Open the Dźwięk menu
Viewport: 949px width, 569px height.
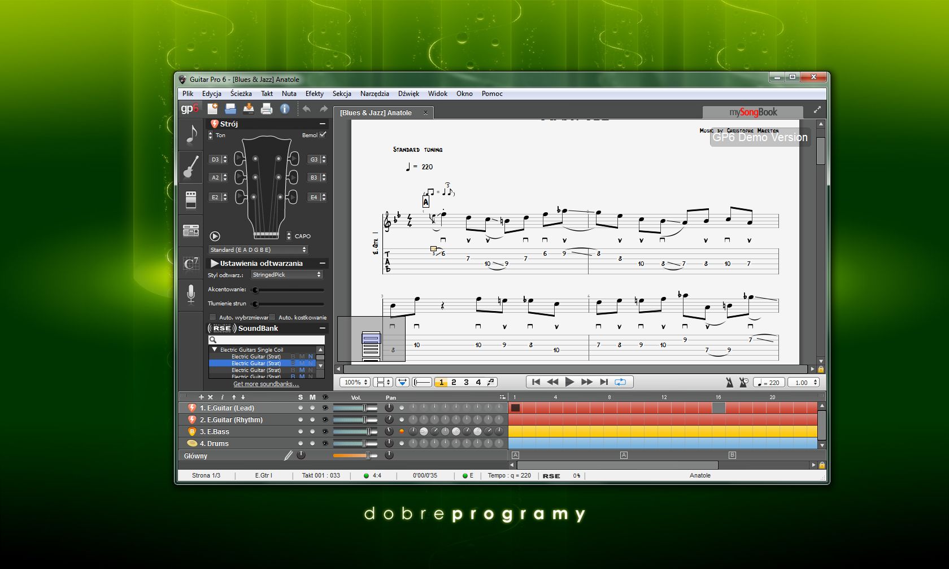pyautogui.click(x=408, y=94)
